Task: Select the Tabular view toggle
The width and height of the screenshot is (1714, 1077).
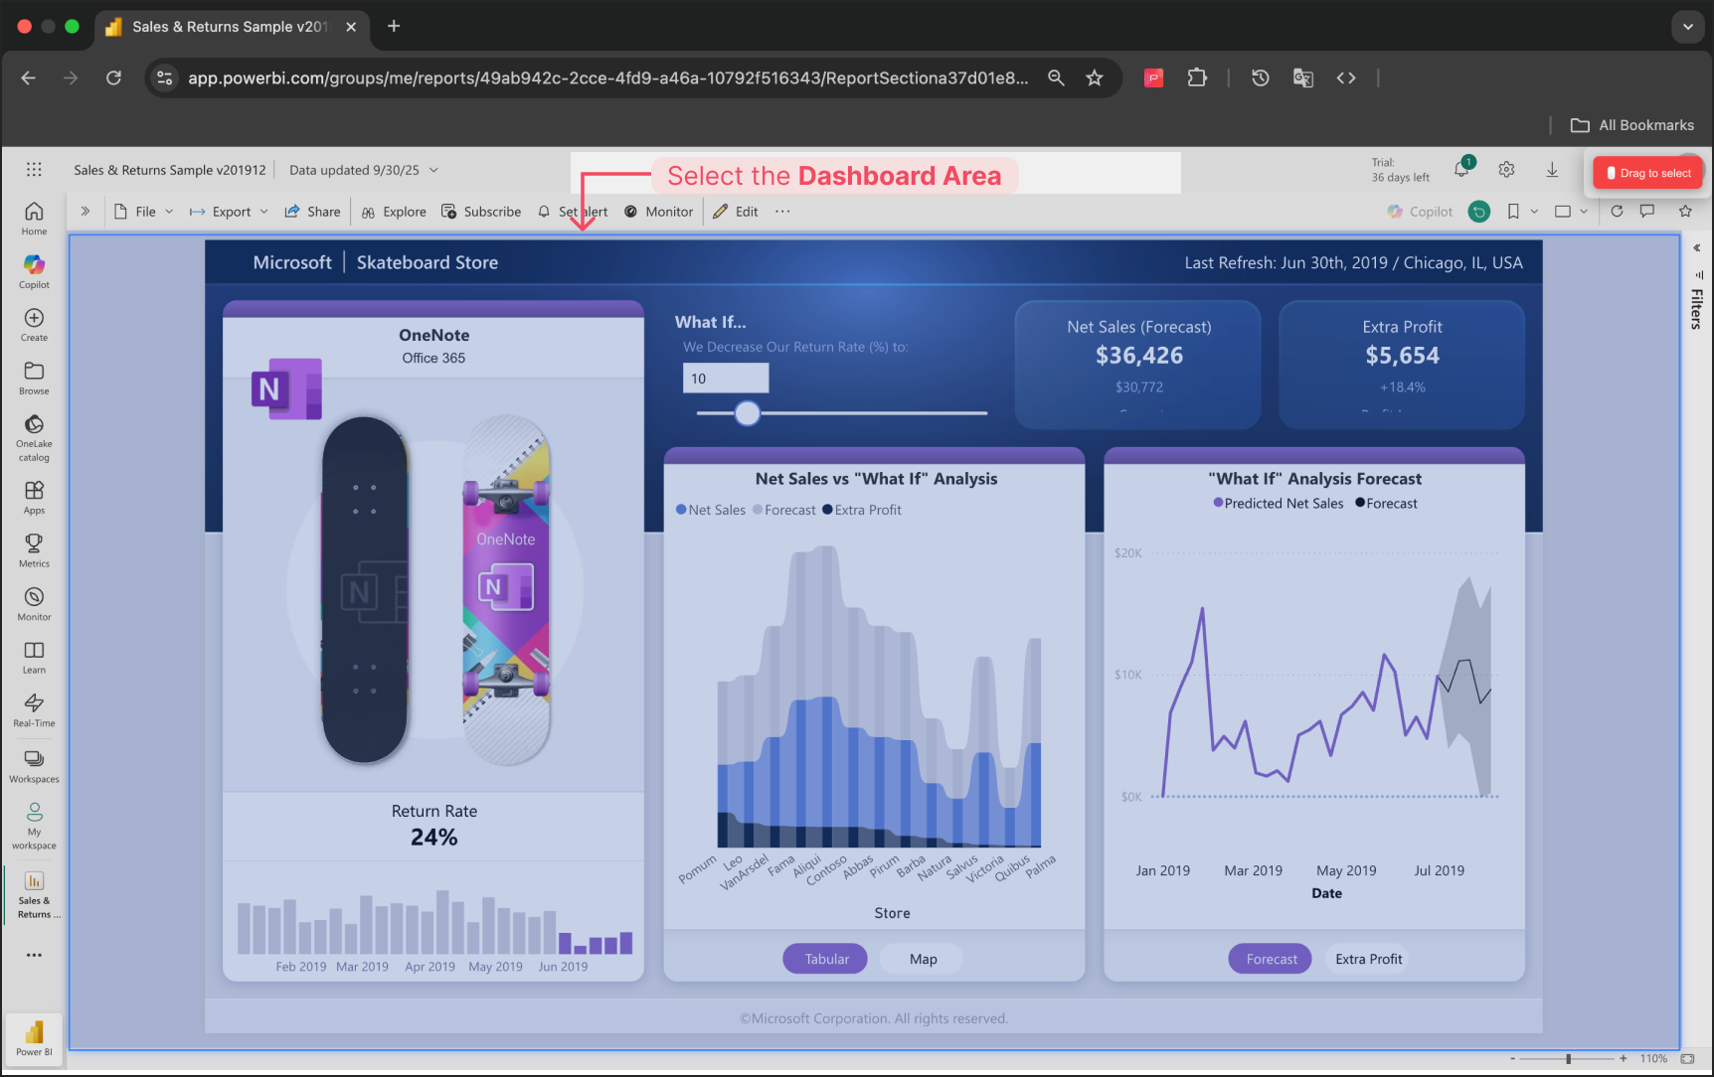Action: [x=825, y=959]
